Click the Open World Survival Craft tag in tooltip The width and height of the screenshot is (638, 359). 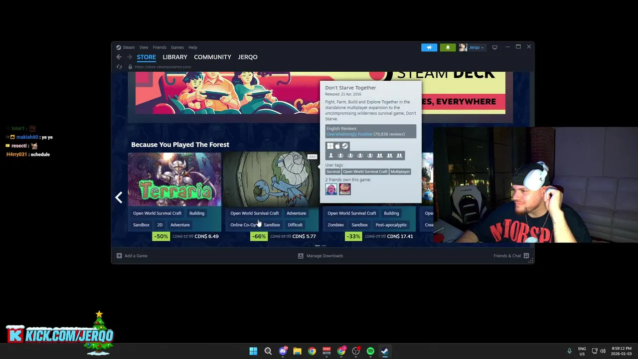(365, 172)
